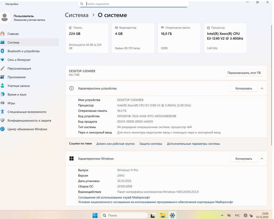Click install date 30.10.2025
274x219 pixels.
pyautogui.click(x=124, y=181)
